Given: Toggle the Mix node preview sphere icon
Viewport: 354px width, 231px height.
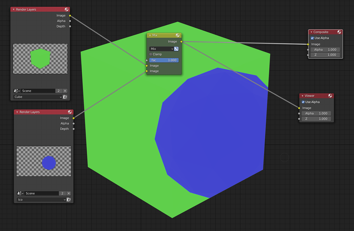Looking at the screenshot, I should click(178, 36).
